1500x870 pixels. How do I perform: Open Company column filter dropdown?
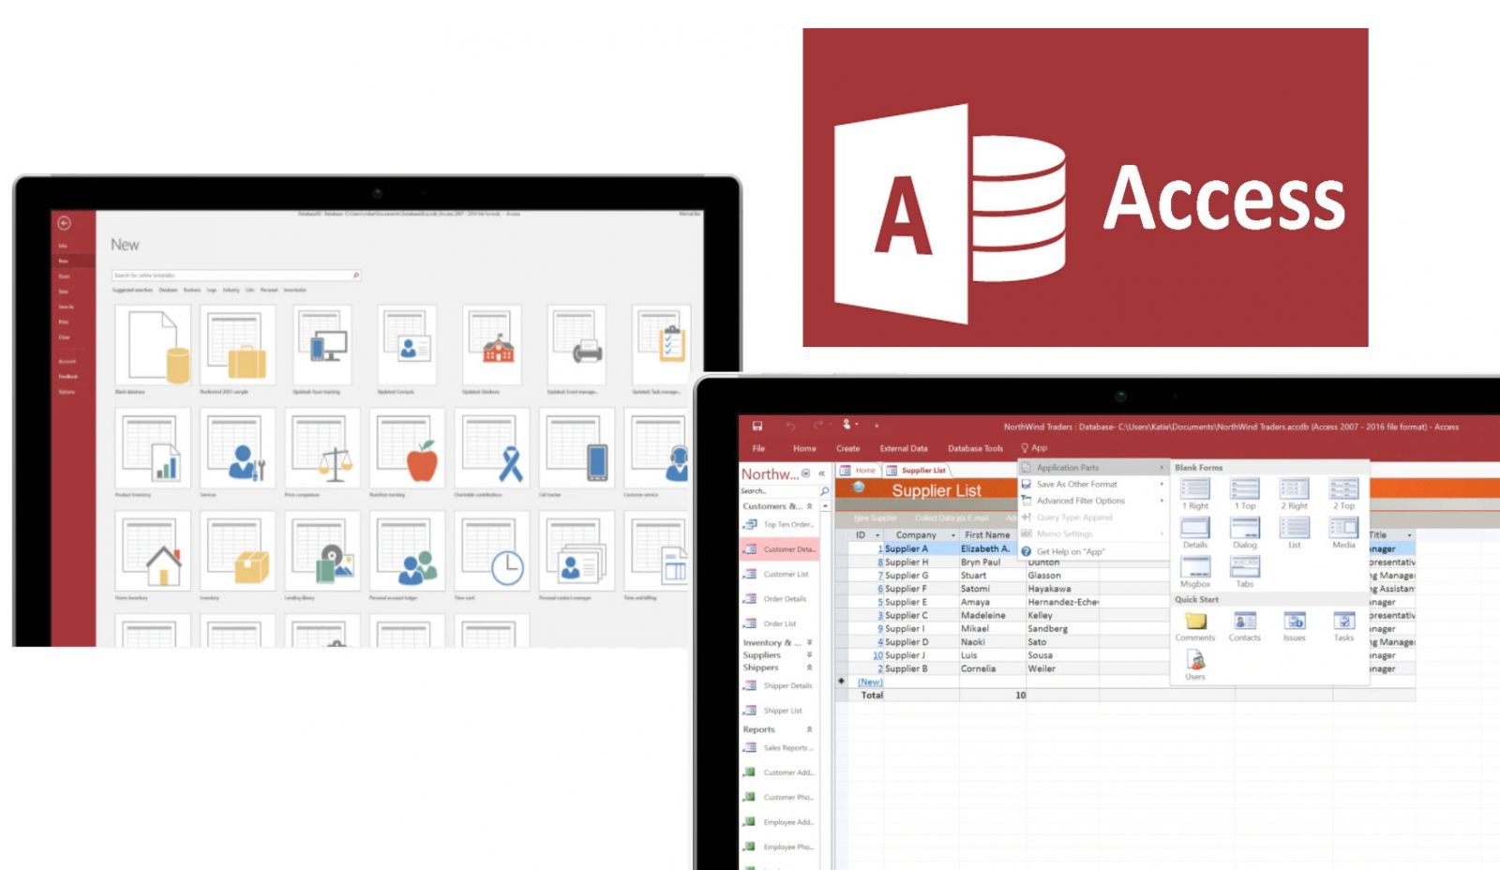pyautogui.click(x=953, y=535)
